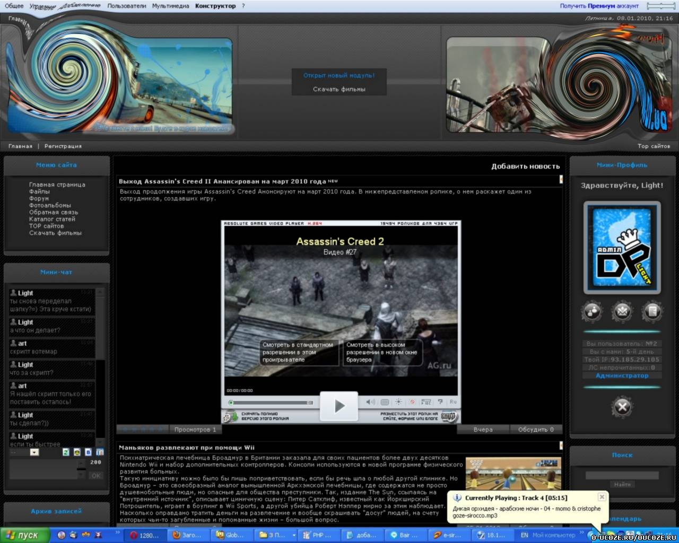Submit the mini-chat message with OK
This screenshot has height=543, width=679.
pos(96,476)
